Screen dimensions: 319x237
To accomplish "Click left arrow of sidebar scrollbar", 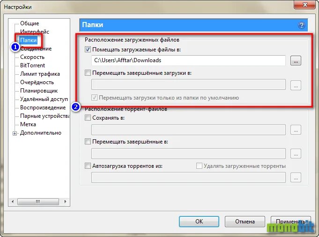I will pos(13,201).
